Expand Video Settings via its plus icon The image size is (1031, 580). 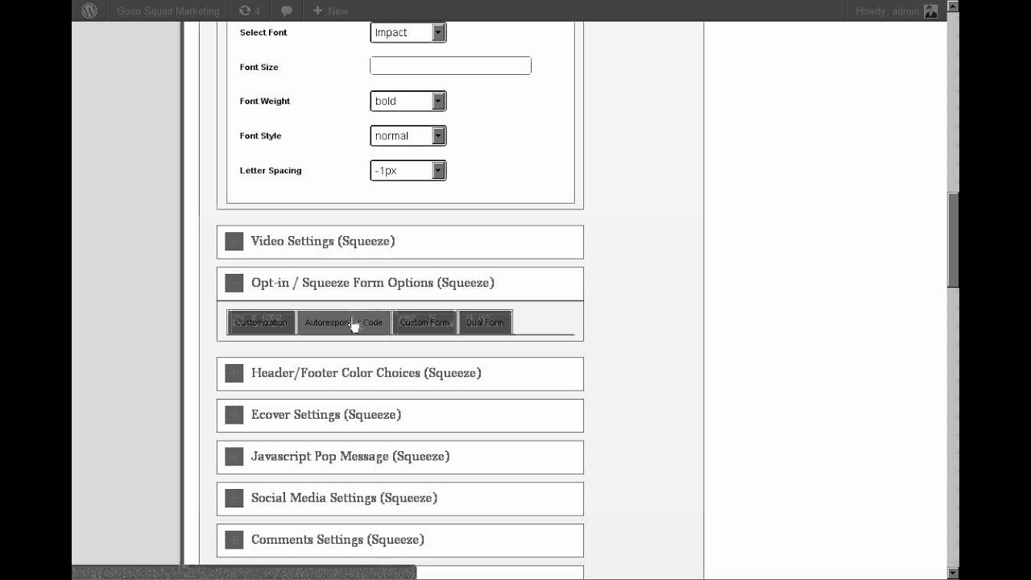click(x=234, y=241)
